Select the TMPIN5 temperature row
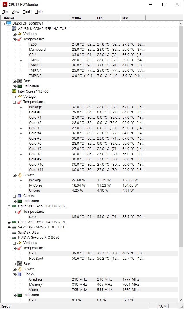Image resolution: width=184 pixels, height=309 pixels. tap(103, 76)
